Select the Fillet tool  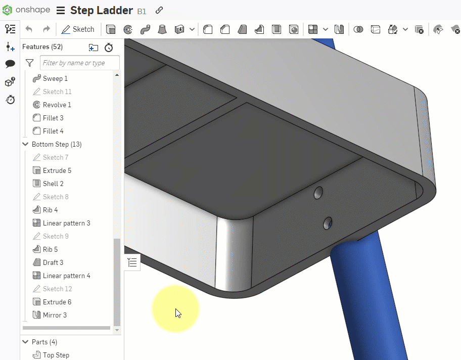click(208, 29)
